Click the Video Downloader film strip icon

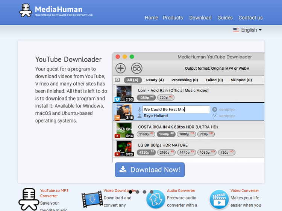92,199
